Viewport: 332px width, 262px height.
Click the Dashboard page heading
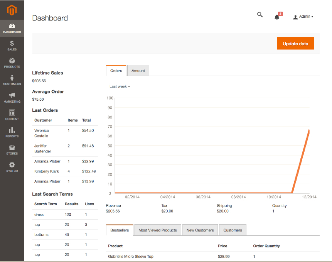click(50, 18)
